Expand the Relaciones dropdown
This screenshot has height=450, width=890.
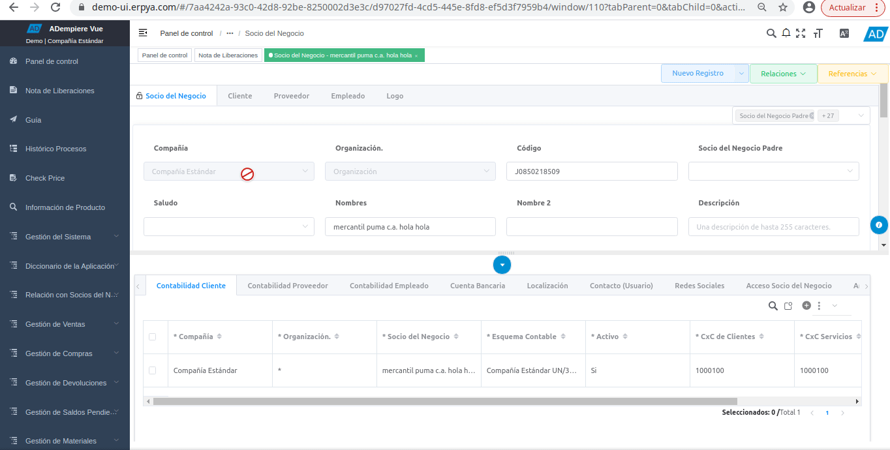783,74
